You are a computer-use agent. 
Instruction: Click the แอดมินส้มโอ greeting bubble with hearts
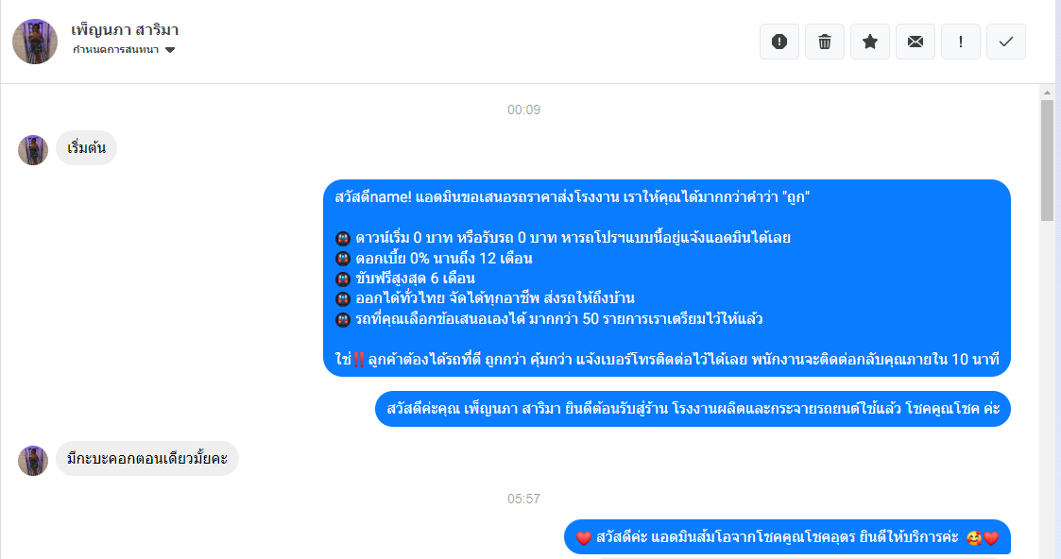coord(787,537)
